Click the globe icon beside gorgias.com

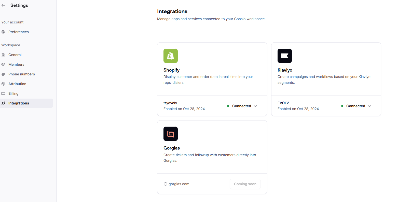point(166,184)
